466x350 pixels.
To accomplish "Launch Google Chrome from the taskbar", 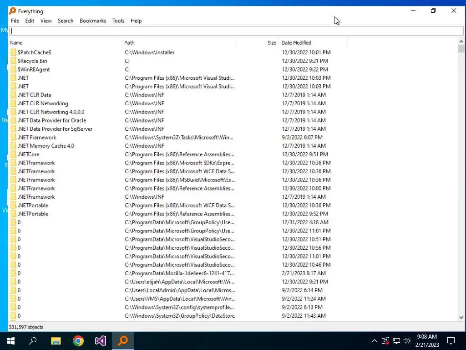I will coord(78,341).
